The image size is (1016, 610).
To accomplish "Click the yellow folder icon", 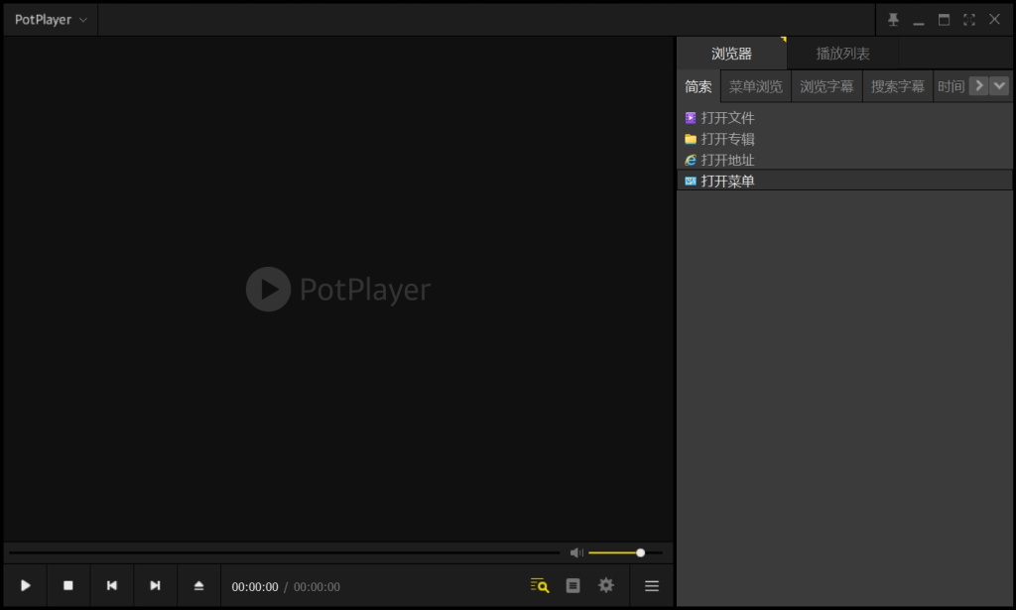I will pos(691,139).
